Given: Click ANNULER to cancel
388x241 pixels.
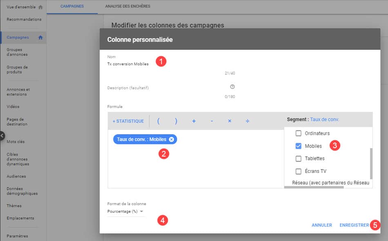Looking at the screenshot, I should tap(322, 225).
